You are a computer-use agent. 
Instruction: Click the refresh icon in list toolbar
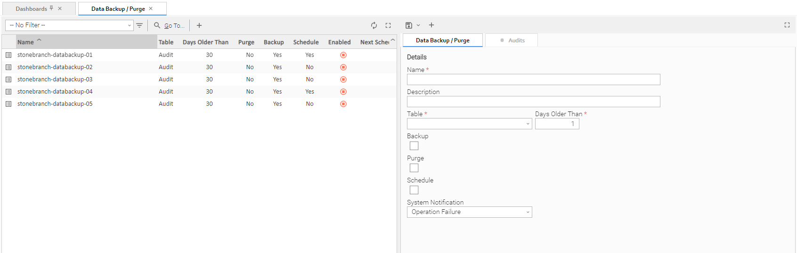click(374, 25)
